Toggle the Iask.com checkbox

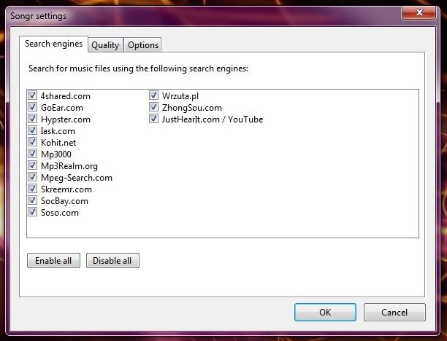[32, 130]
